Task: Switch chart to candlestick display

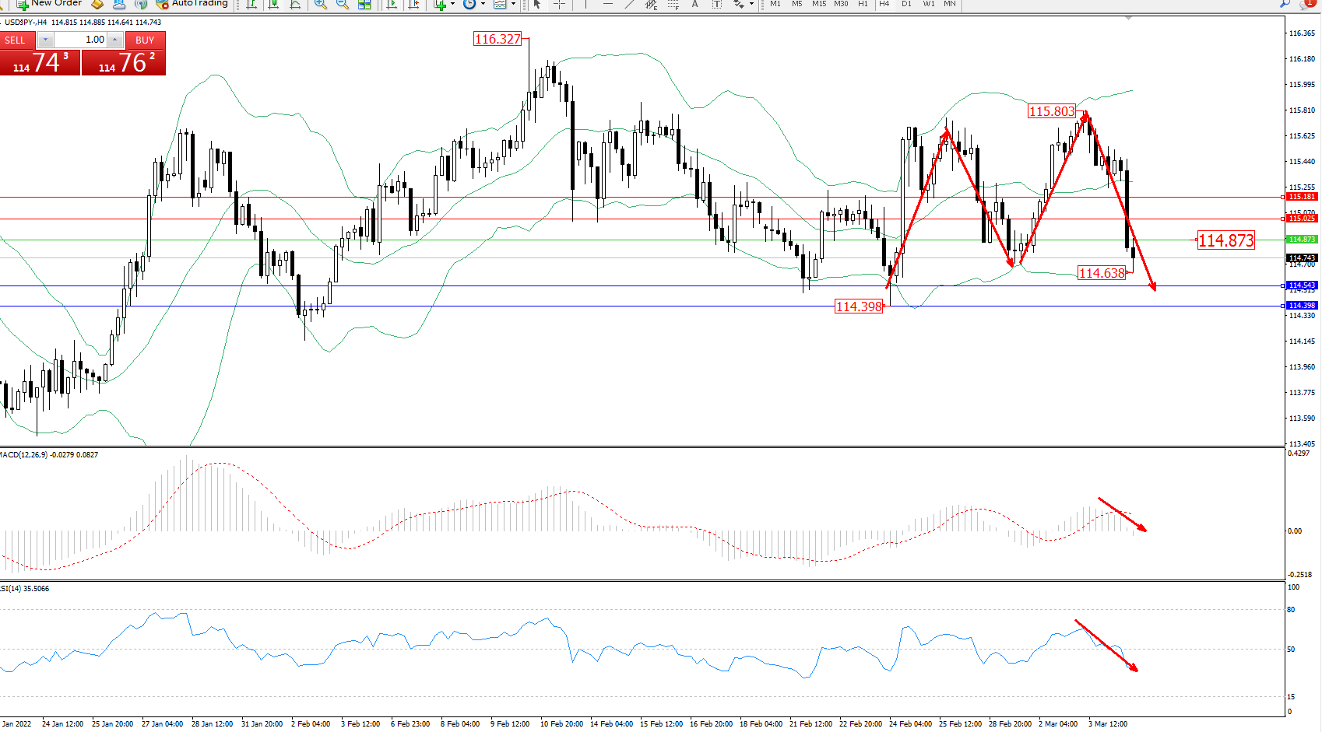Action: click(273, 4)
